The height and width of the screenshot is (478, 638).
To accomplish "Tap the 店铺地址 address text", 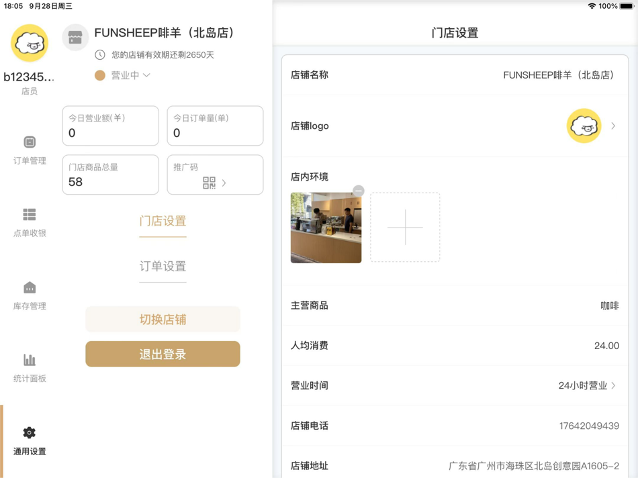I will tap(534, 466).
